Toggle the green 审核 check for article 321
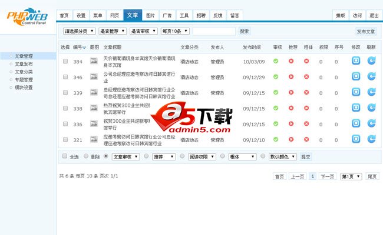Viewport: 383px width, 235px height. point(276,139)
